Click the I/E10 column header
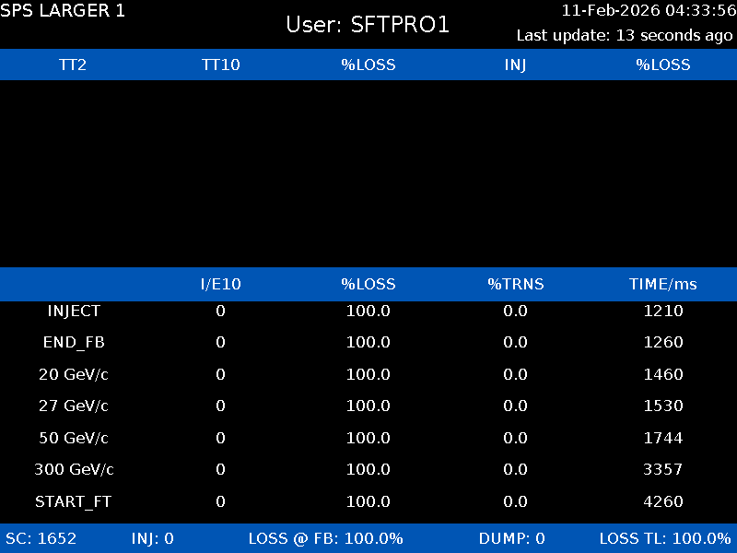This screenshot has height=553, width=737. (220, 284)
